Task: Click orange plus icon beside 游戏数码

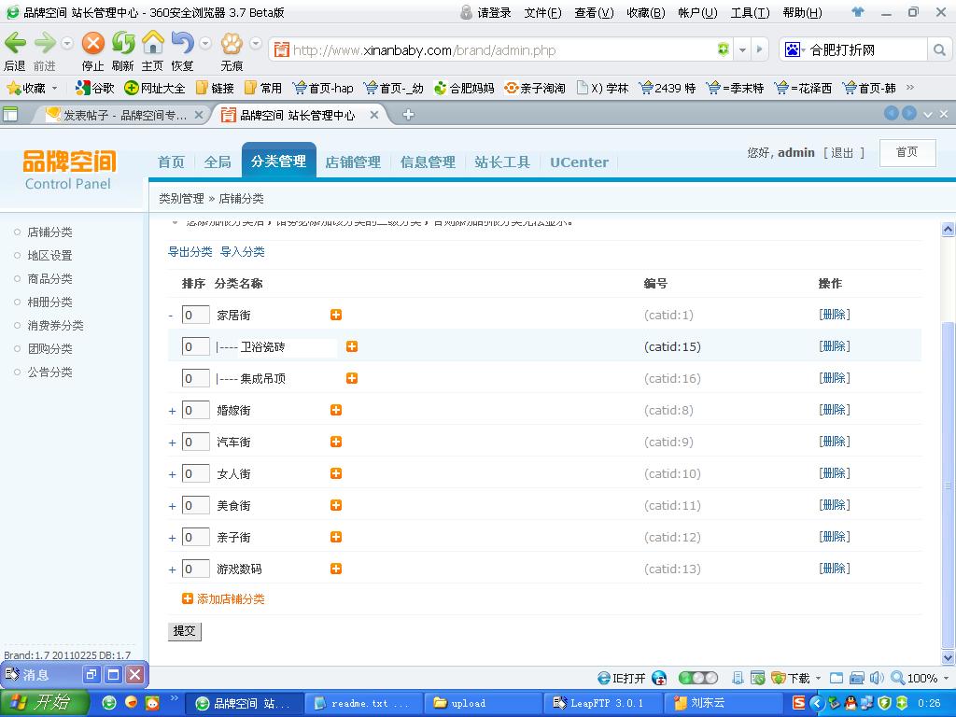Action: point(336,569)
